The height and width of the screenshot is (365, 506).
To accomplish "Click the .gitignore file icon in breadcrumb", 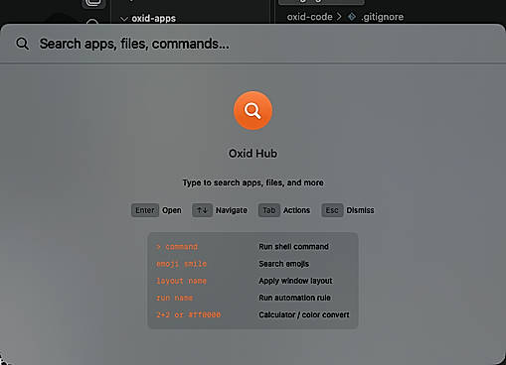I will click(352, 17).
